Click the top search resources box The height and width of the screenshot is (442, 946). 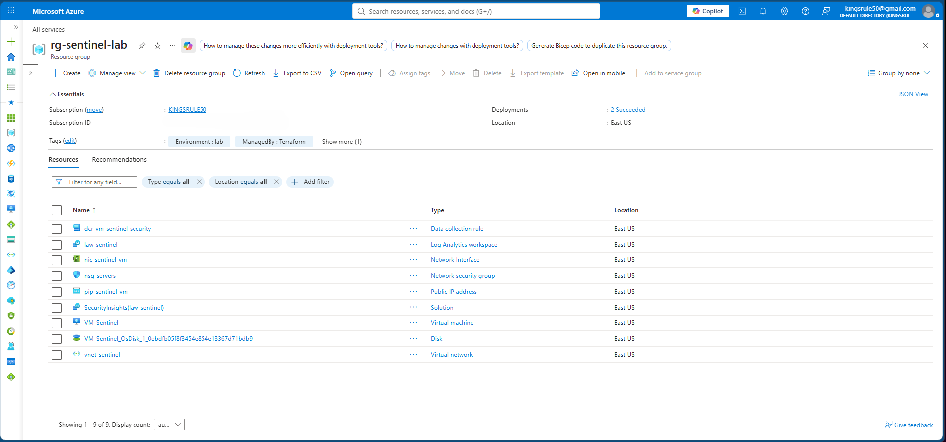pyautogui.click(x=476, y=11)
